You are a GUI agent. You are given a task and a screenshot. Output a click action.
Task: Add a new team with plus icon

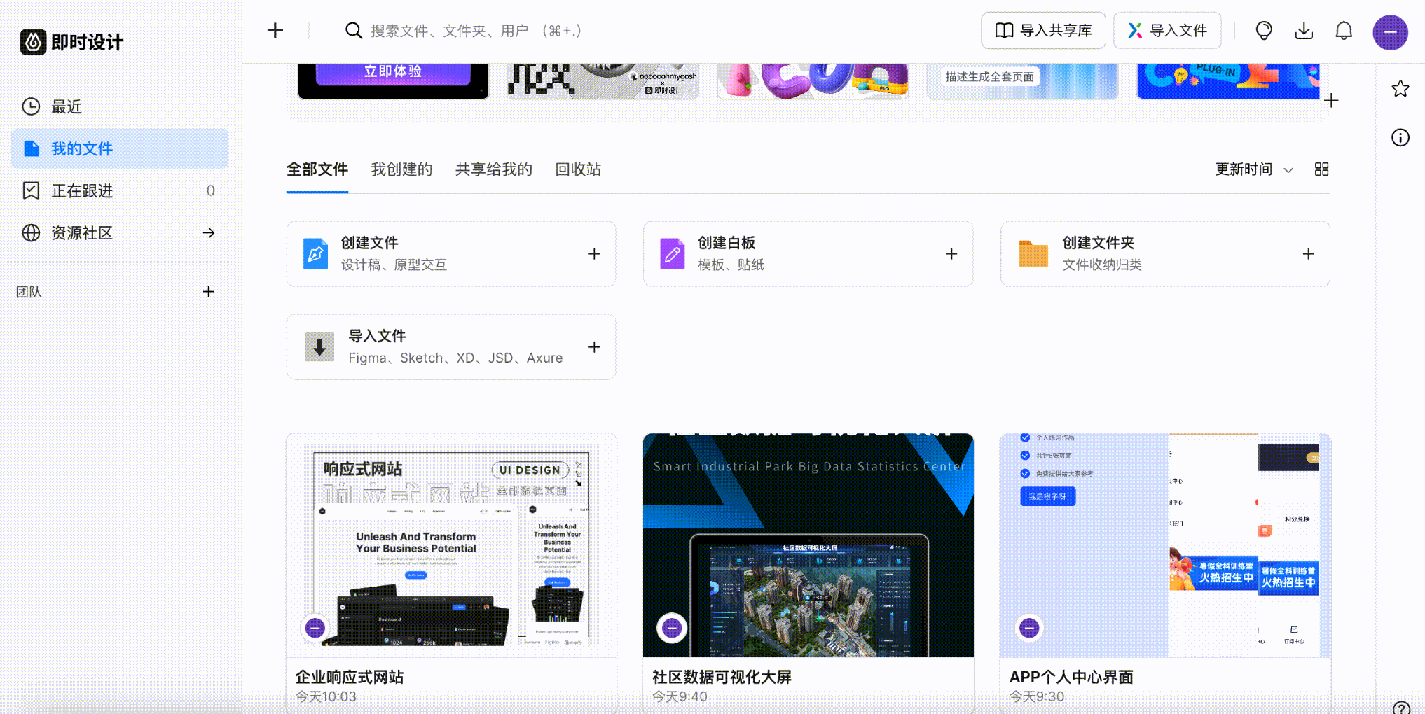(x=208, y=292)
